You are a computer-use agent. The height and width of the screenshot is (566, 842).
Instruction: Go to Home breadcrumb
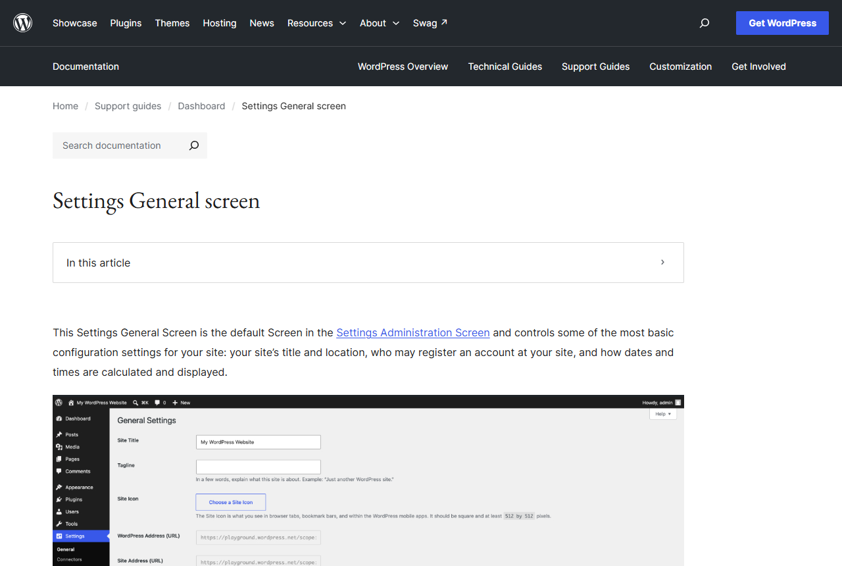point(65,106)
